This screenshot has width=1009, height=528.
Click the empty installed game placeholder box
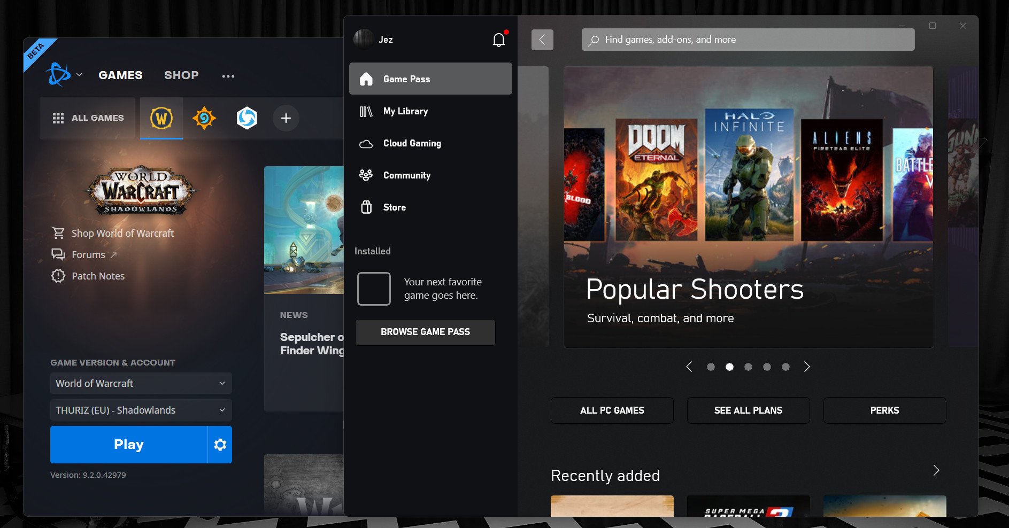(x=374, y=289)
